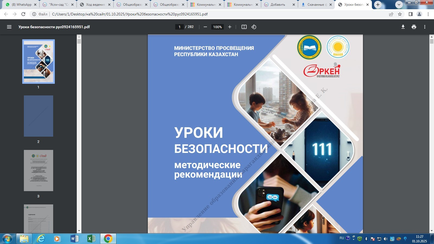Image resolution: width=434 pixels, height=244 pixels.
Task: Click the browser back button
Action: pos(6,14)
